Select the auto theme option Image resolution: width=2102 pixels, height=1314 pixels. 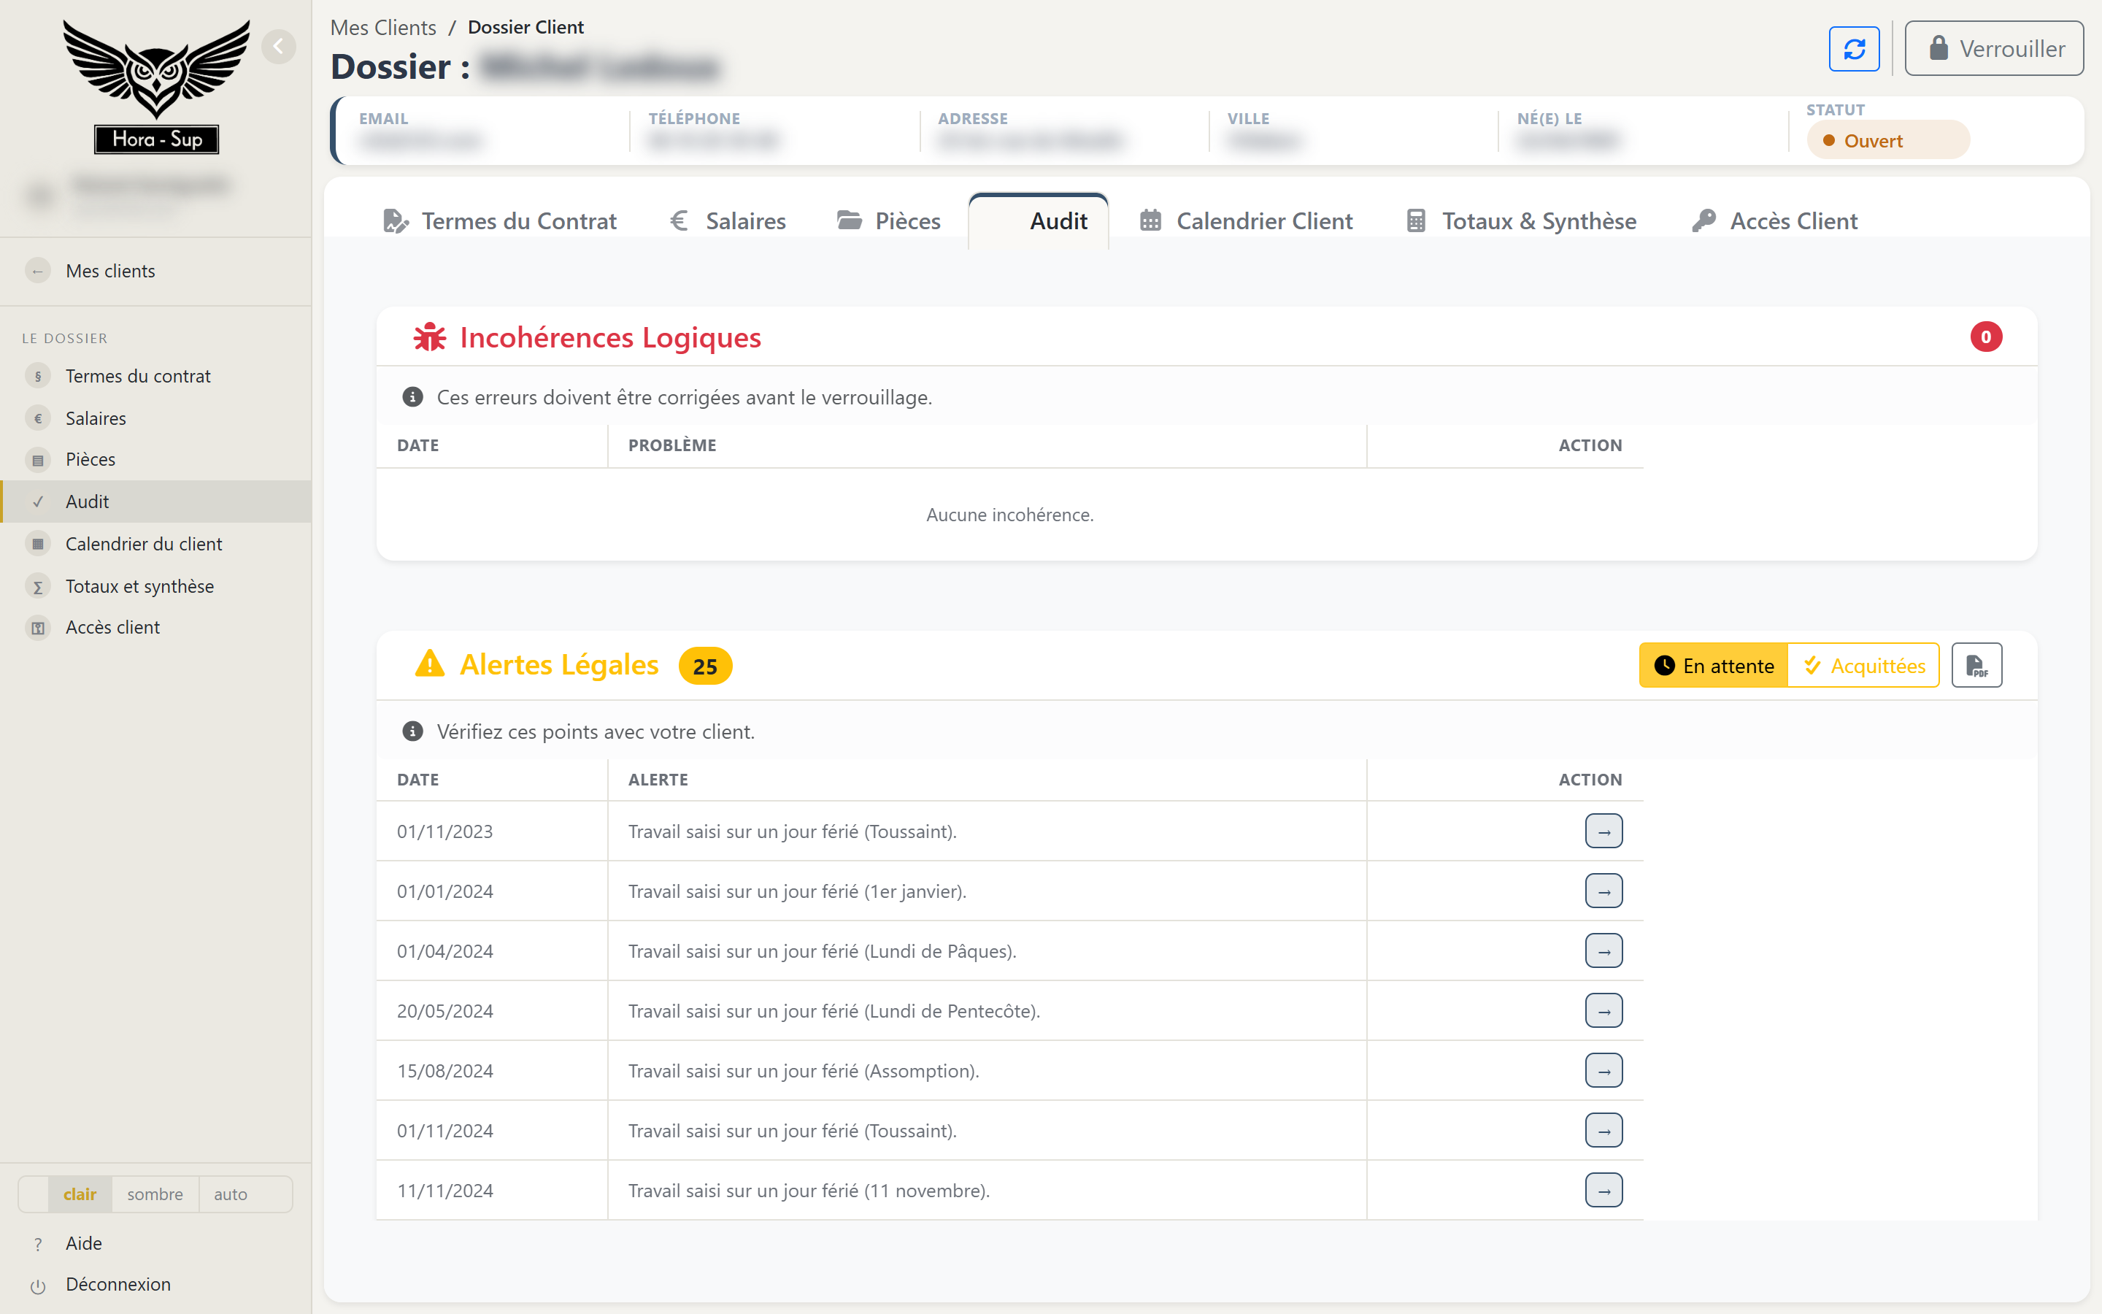(x=230, y=1194)
